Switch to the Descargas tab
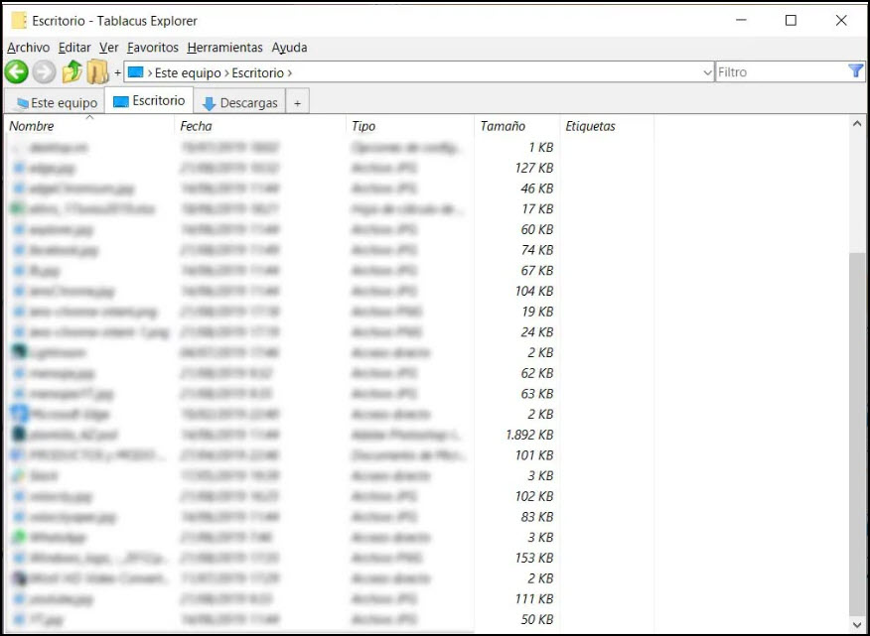This screenshot has height=636, width=870. pos(239,102)
